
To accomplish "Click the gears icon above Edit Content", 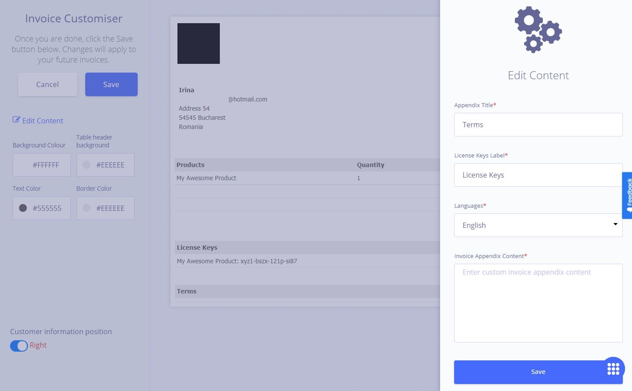I will 538,30.
